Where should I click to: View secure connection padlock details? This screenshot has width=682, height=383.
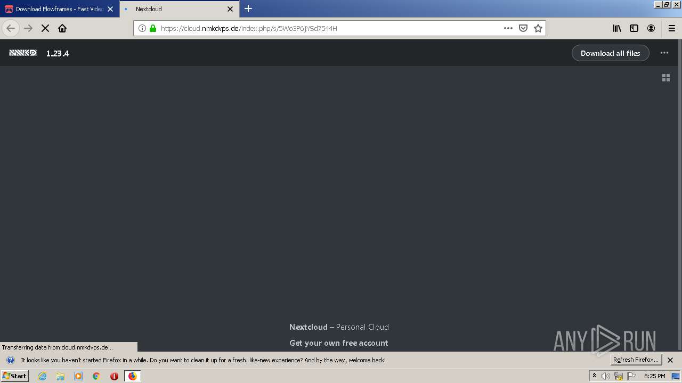tap(153, 28)
